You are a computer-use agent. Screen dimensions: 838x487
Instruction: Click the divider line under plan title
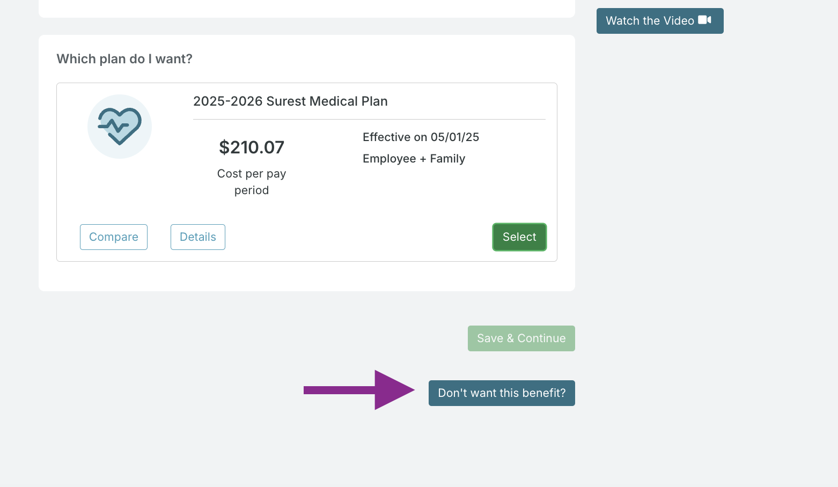tap(369, 119)
